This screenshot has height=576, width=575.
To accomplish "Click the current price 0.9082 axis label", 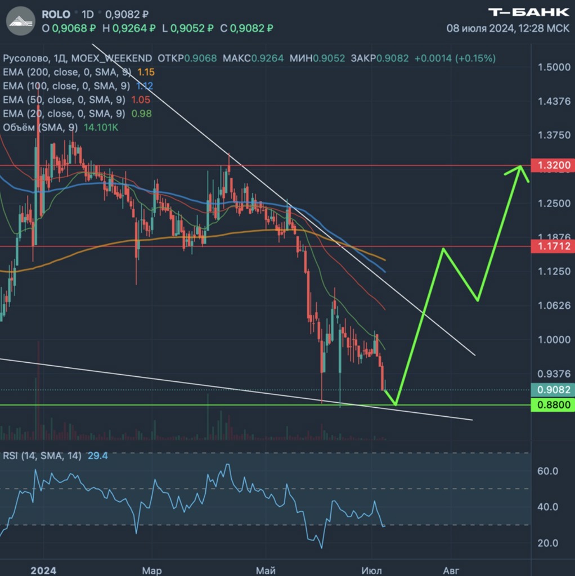I will point(552,390).
